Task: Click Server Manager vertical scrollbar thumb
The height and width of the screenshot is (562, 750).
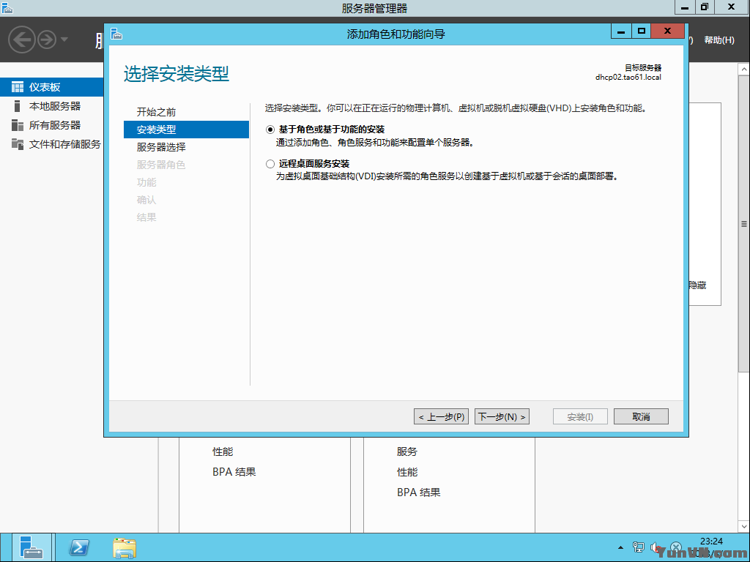Action: point(744,224)
